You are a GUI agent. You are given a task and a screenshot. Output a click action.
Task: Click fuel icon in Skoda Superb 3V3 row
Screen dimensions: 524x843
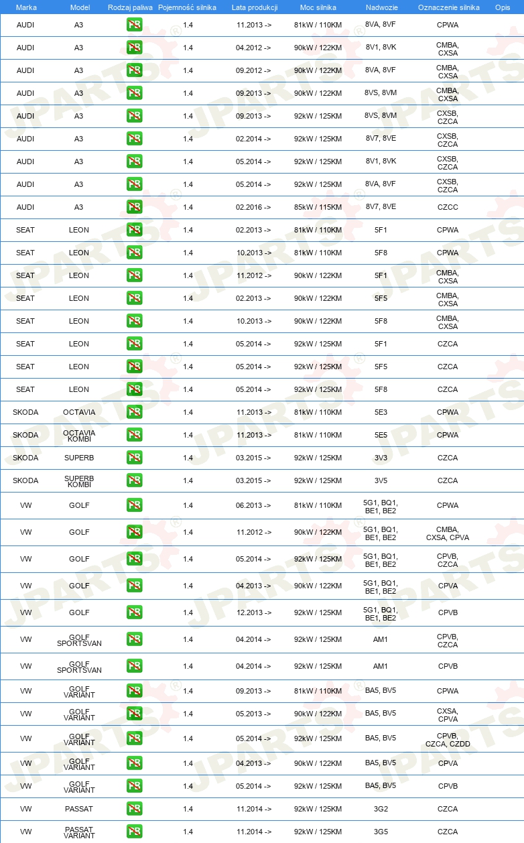[134, 458]
